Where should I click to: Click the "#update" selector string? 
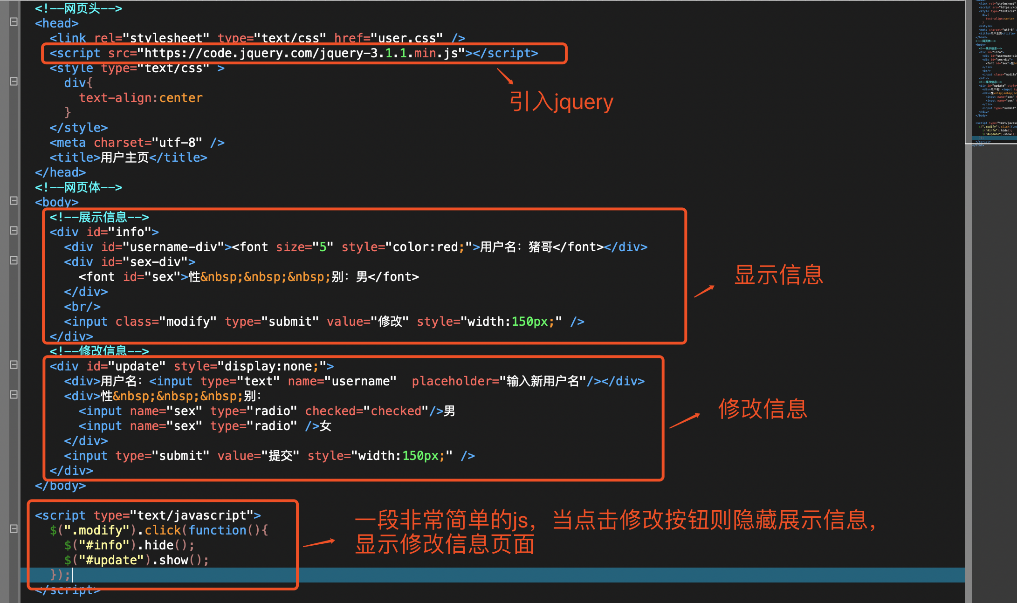[x=111, y=560]
